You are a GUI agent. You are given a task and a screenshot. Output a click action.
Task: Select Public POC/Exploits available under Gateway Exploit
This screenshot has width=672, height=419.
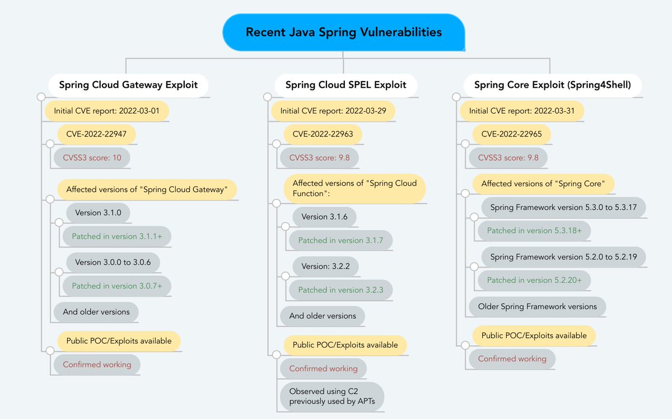click(x=119, y=341)
